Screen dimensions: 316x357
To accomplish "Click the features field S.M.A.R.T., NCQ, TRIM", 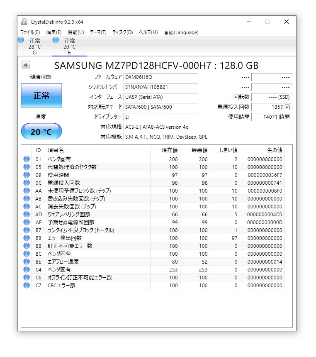I will [x=208, y=137].
